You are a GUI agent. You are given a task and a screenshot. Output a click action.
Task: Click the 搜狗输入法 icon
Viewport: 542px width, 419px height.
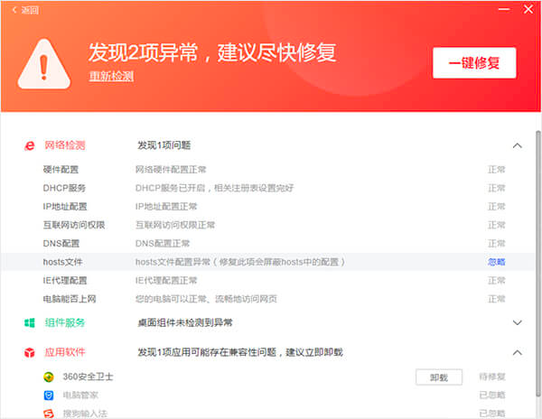coord(49,414)
